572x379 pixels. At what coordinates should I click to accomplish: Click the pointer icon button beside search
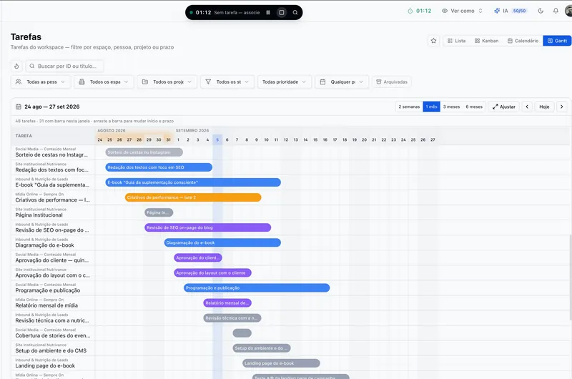[x=16, y=66]
